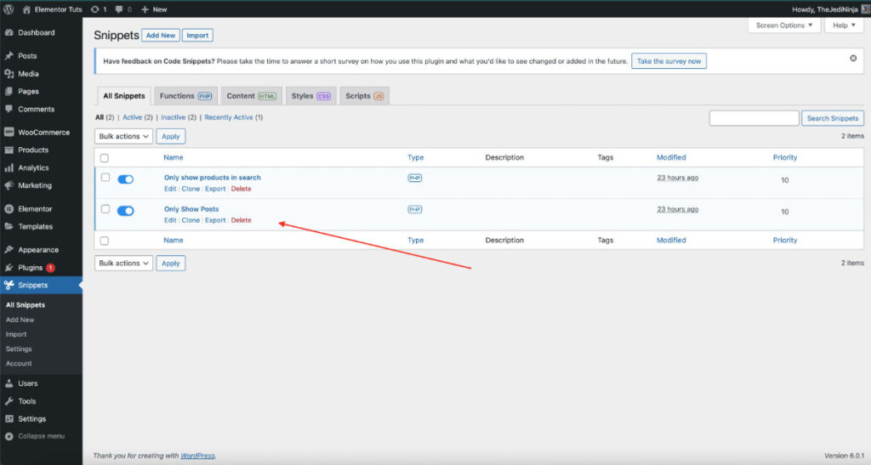Click the Add New button beside Snippets heading
871x465 pixels.
click(x=161, y=36)
